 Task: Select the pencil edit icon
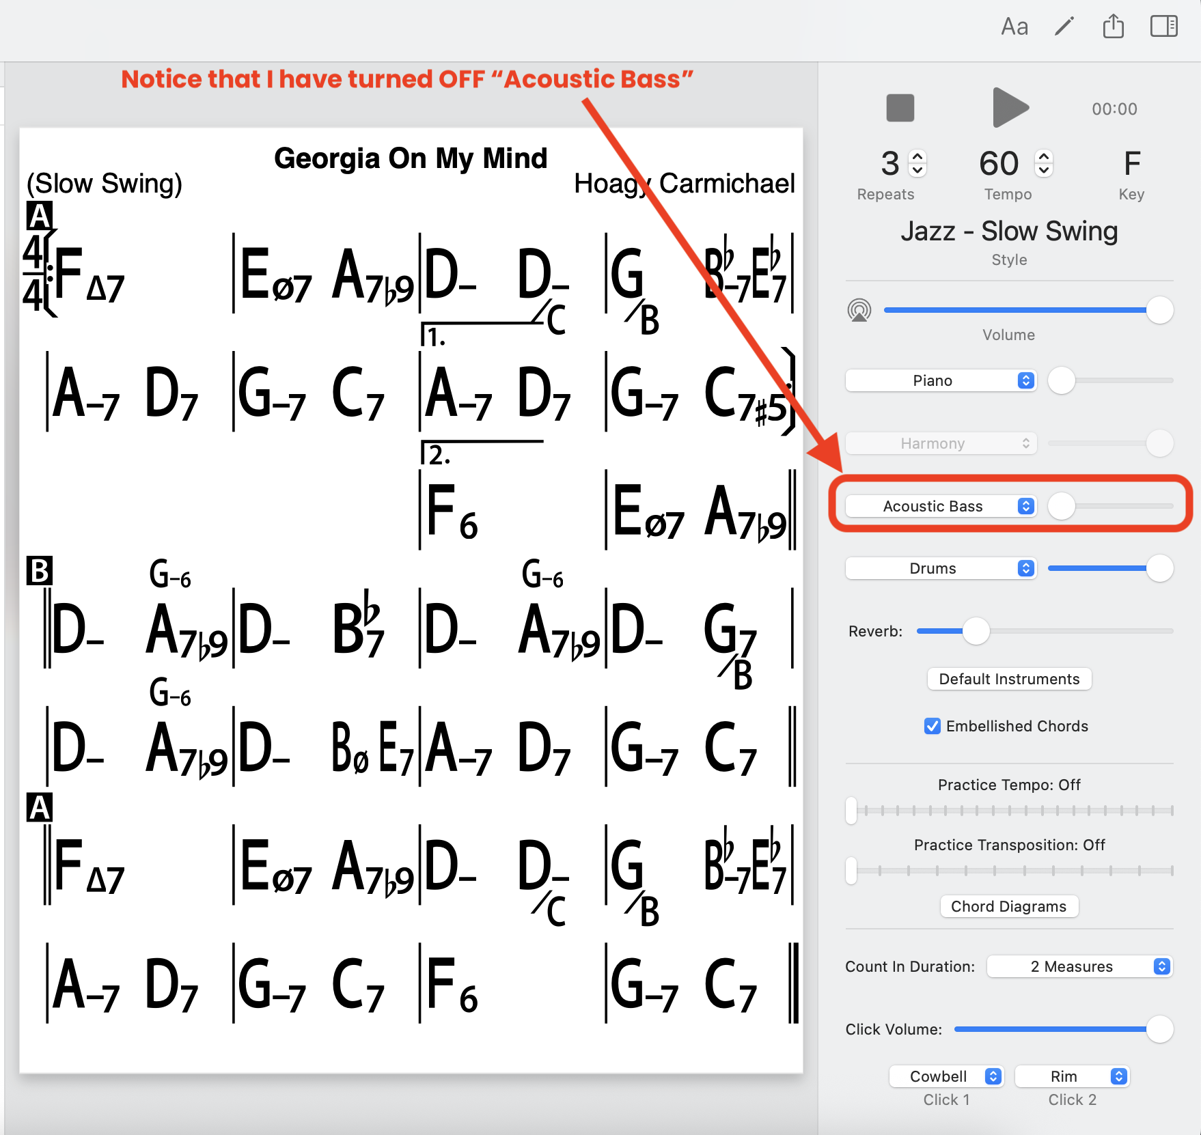[1064, 27]
